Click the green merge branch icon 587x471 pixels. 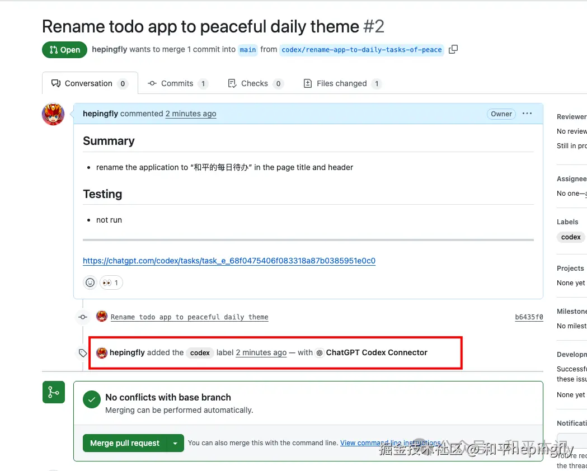click(54, 392)
